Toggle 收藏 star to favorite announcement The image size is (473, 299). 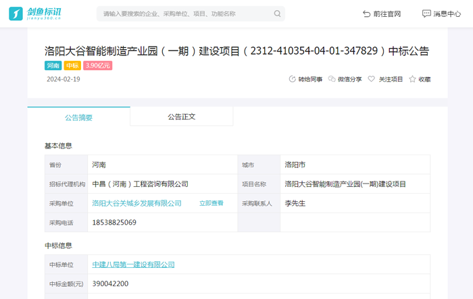pos(412,79)
